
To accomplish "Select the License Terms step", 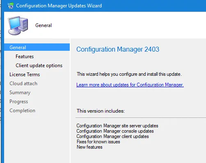I will 25,75.
